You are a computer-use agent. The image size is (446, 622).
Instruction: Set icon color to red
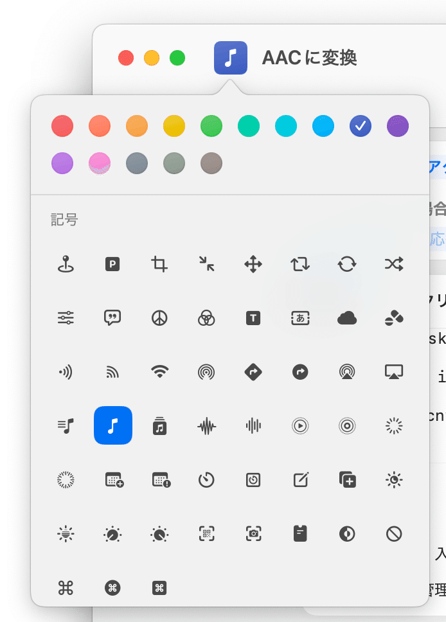click(62, 126)
